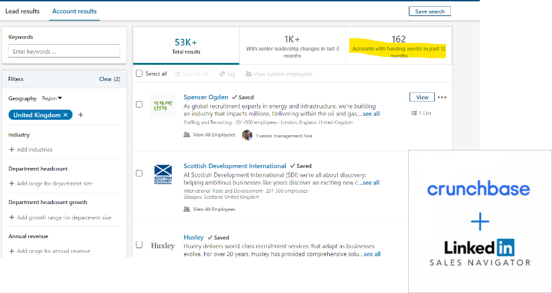Click Staffing and Recruiting industry text
Viewport: 552px width, 293px height.
[x=207, y=122]
